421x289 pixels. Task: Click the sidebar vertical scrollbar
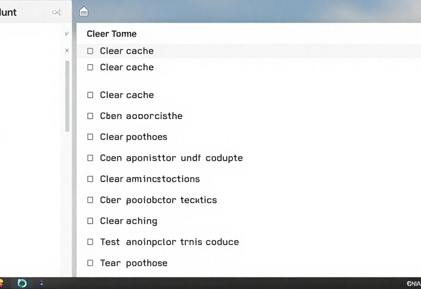pyautogui.click(x=67, y=96)
